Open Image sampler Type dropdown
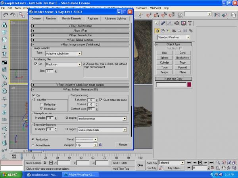 (80, 53)
